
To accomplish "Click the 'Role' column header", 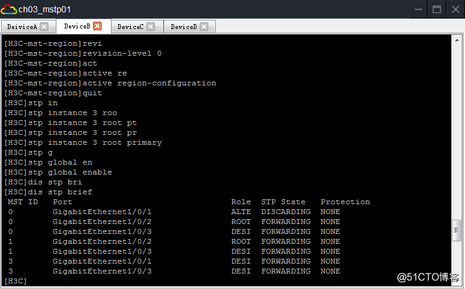I will 241,202.
